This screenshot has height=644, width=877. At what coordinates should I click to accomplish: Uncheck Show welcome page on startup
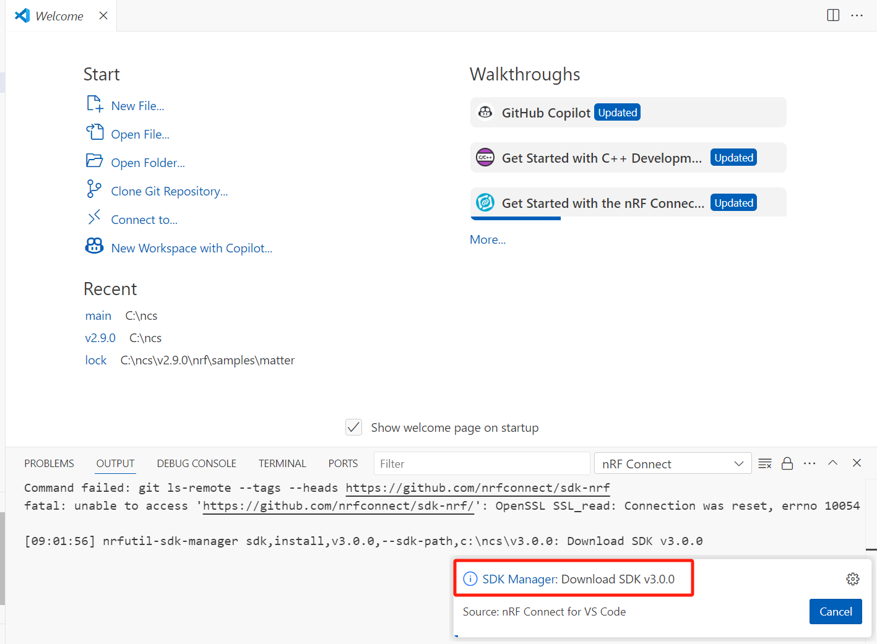(353, 427)
